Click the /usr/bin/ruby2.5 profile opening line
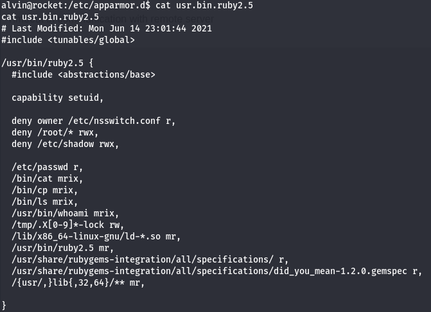431x312 pixels. (48, 63)
